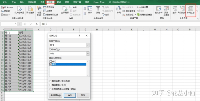200x101 pixels.
Task: Select column C header
Action: click(x=39, y=30)
